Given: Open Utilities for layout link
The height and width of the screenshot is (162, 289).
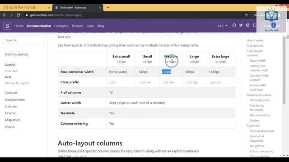Looking at the screenshot, I should click(17, 83).
